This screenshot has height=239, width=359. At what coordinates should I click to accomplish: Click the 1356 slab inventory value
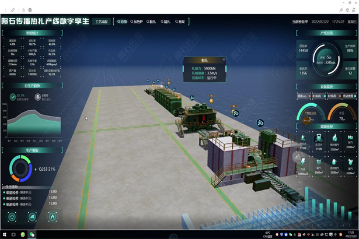click(x=303, y=73)
